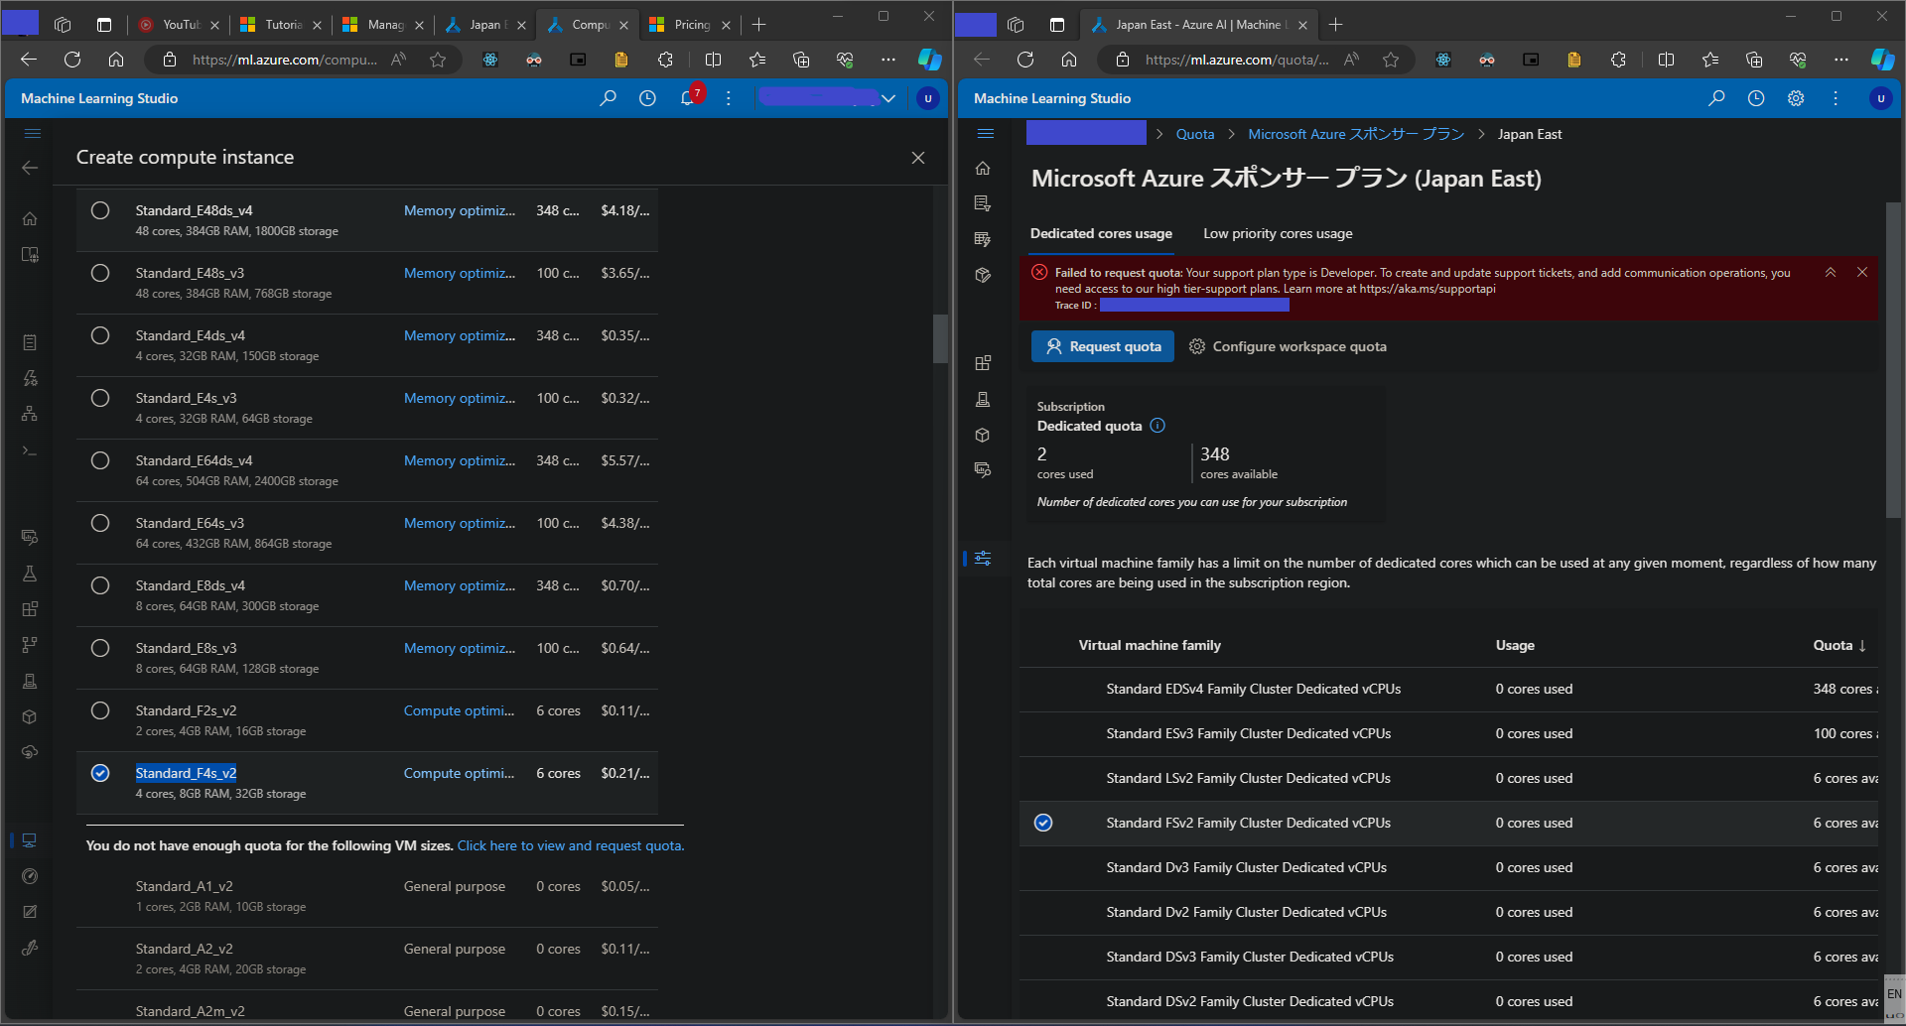Image resolution: width=1906 pixels, height=1026 pixels.
Task: Click highlighted Standard_F4s_v2 name text
Action: click(x=186, y=773)
